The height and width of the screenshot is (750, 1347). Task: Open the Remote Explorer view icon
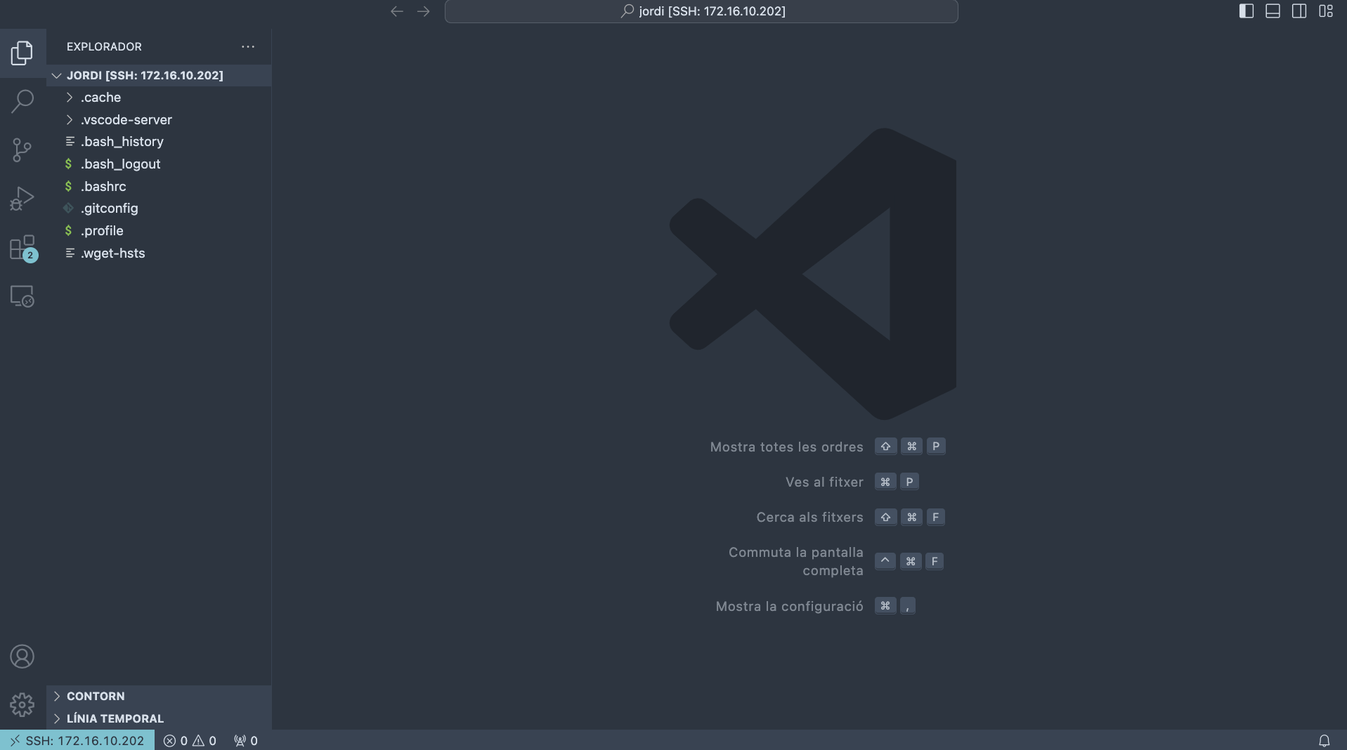point(22,296)
